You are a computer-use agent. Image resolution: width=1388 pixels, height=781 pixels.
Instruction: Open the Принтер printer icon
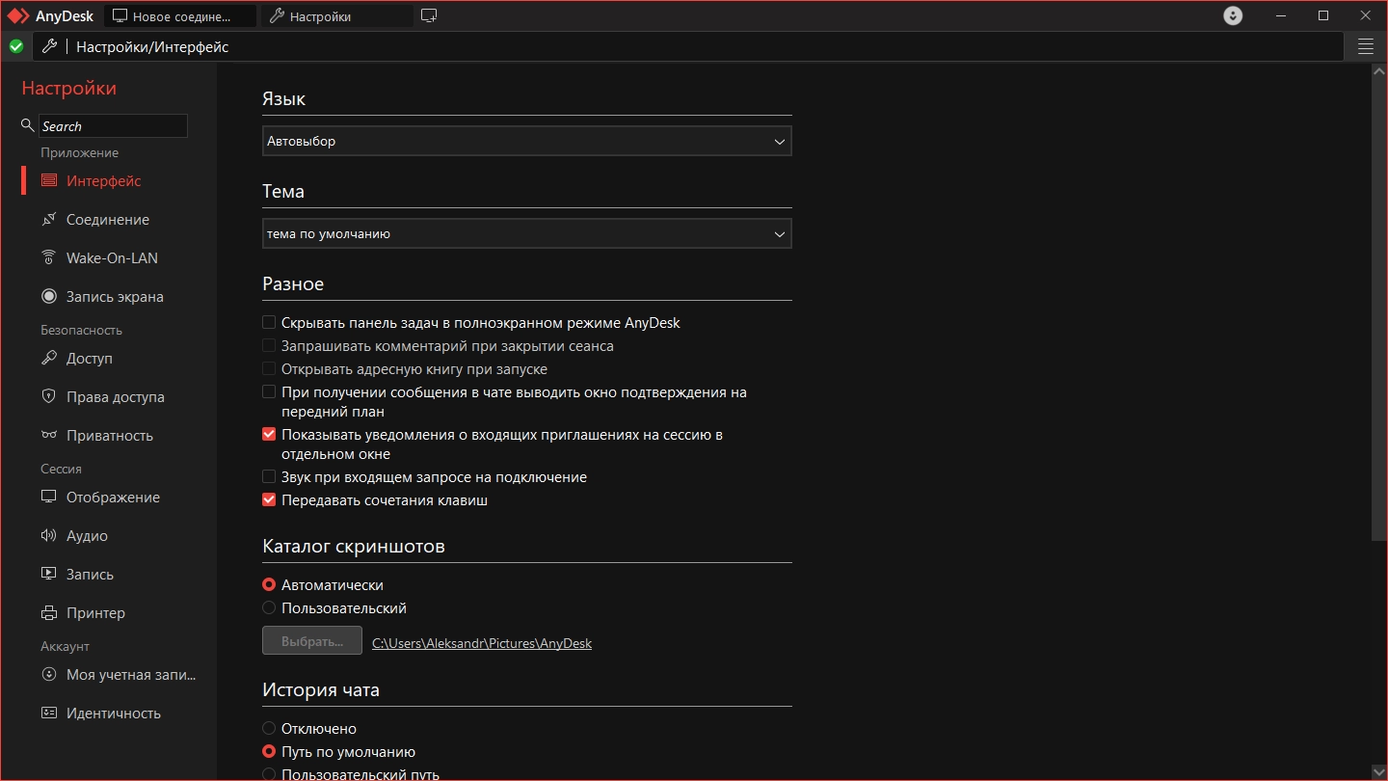click(48, 612)
